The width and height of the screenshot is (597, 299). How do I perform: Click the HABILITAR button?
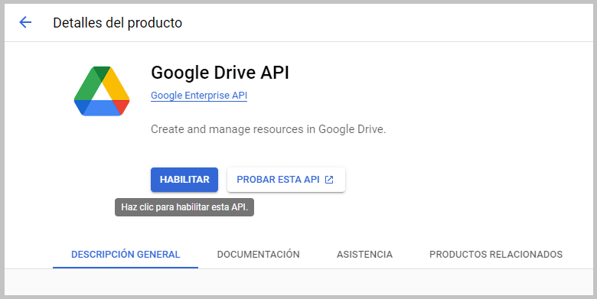184,180
